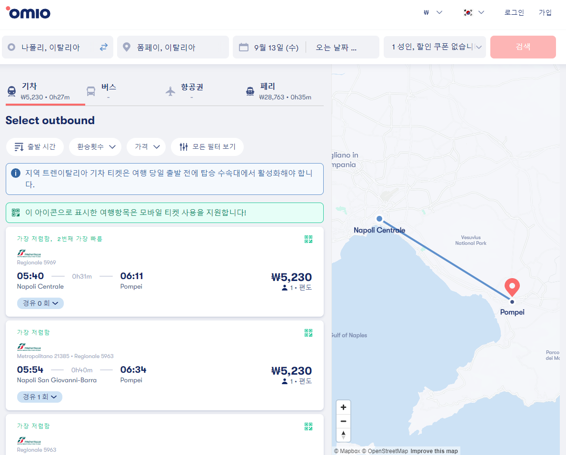Click QR ticket icon on Metropolitano 21385 card
The image size is (566, 455).
[308, 333]
